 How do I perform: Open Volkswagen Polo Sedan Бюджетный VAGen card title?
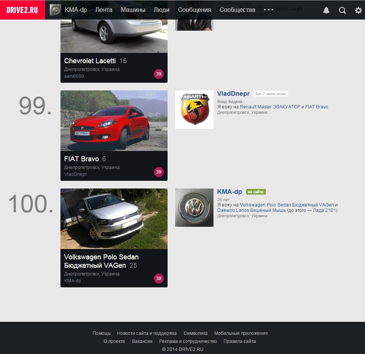101,261
